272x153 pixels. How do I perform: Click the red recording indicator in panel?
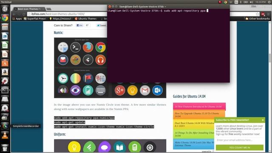[220, 2]
